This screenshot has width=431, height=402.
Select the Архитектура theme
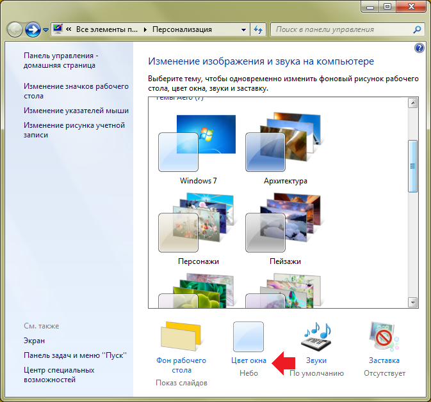285,149
